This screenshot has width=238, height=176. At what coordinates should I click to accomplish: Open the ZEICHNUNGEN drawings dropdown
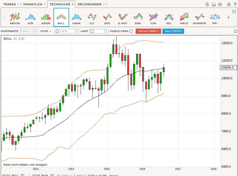pyautogui.click(x=91, y=4)
